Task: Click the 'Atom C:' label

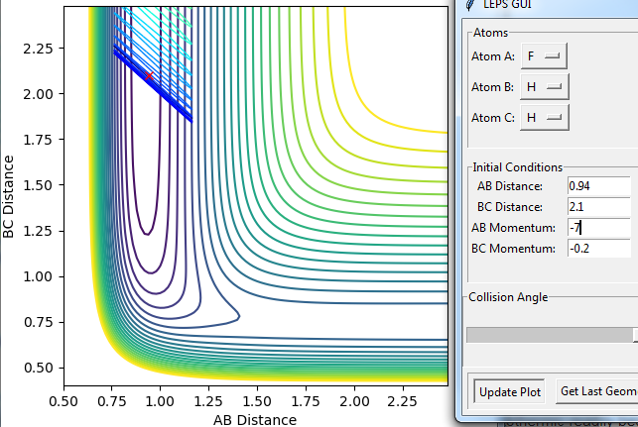Action: [493, 118]
